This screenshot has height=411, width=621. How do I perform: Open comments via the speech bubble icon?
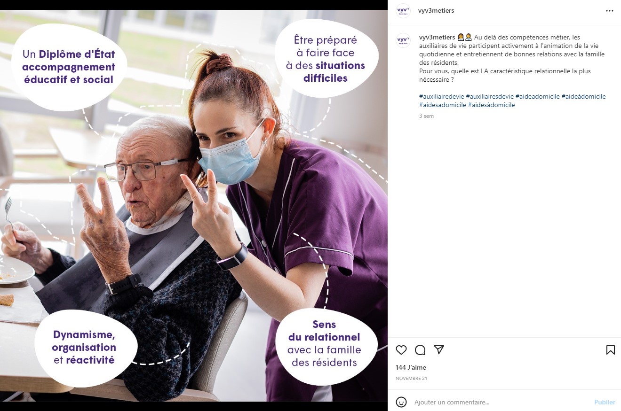pos(420,350)
